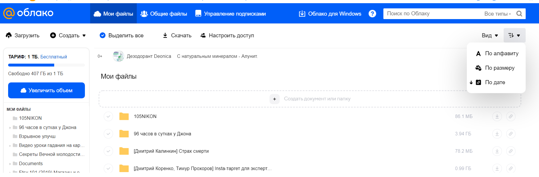The width and height of the screenshot is (539, 177).
Task: Click the Настроить доступ people icon
Action: [203, 35]
